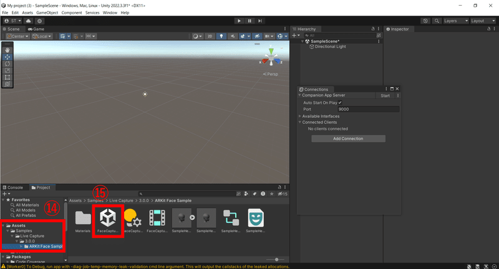Select the SampleHead mask-face asset

click(256, 221)
